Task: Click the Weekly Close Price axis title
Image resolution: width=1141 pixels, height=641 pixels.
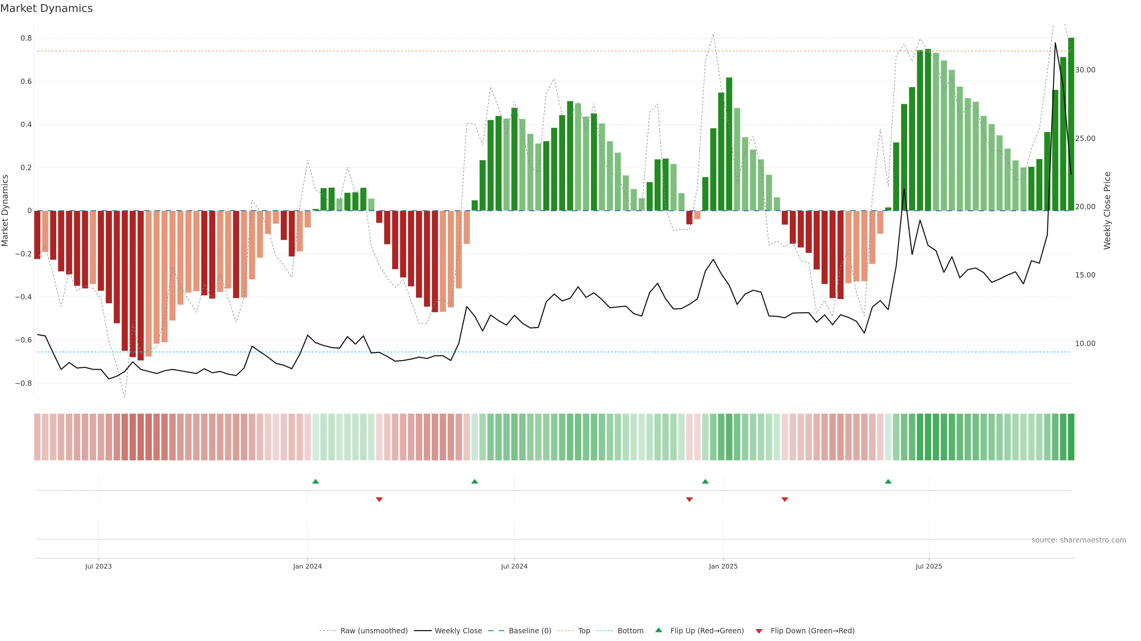Action: 1107,211
